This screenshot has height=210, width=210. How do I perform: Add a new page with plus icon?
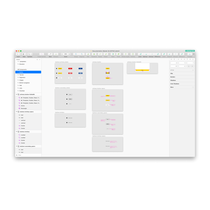click(37, 60)
